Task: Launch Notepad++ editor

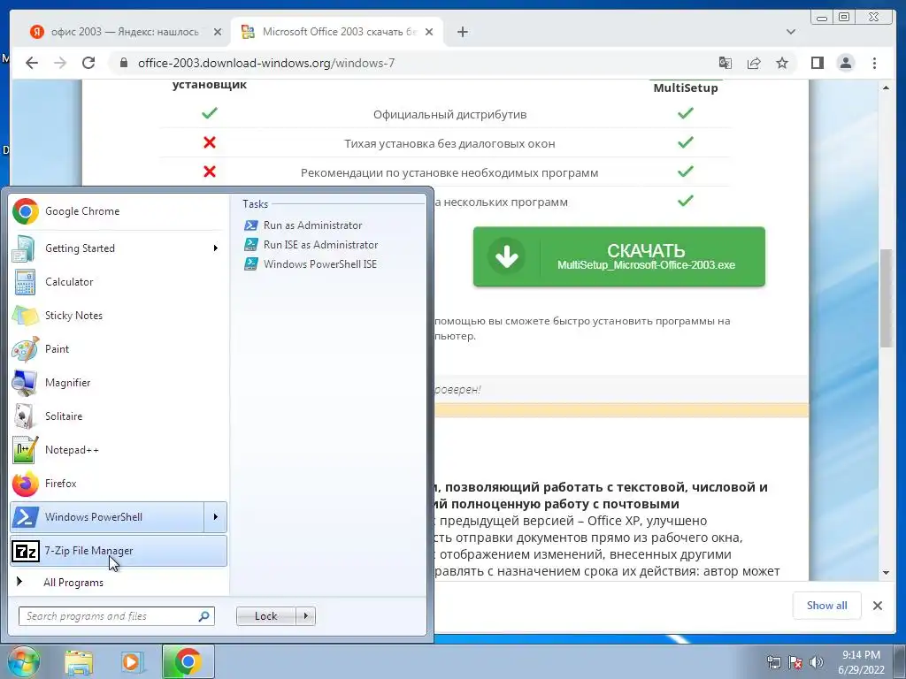Action: (x=118, y=450)
